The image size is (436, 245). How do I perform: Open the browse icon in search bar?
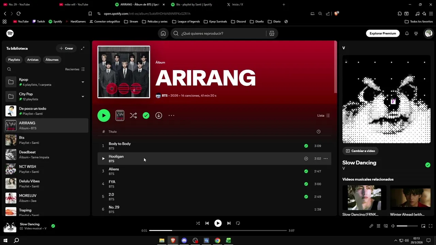(x=271, y=33)
